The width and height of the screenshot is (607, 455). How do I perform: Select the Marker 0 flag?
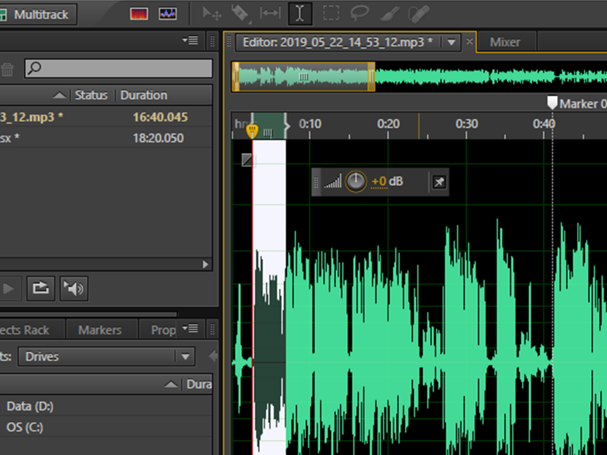click(552, 103)
